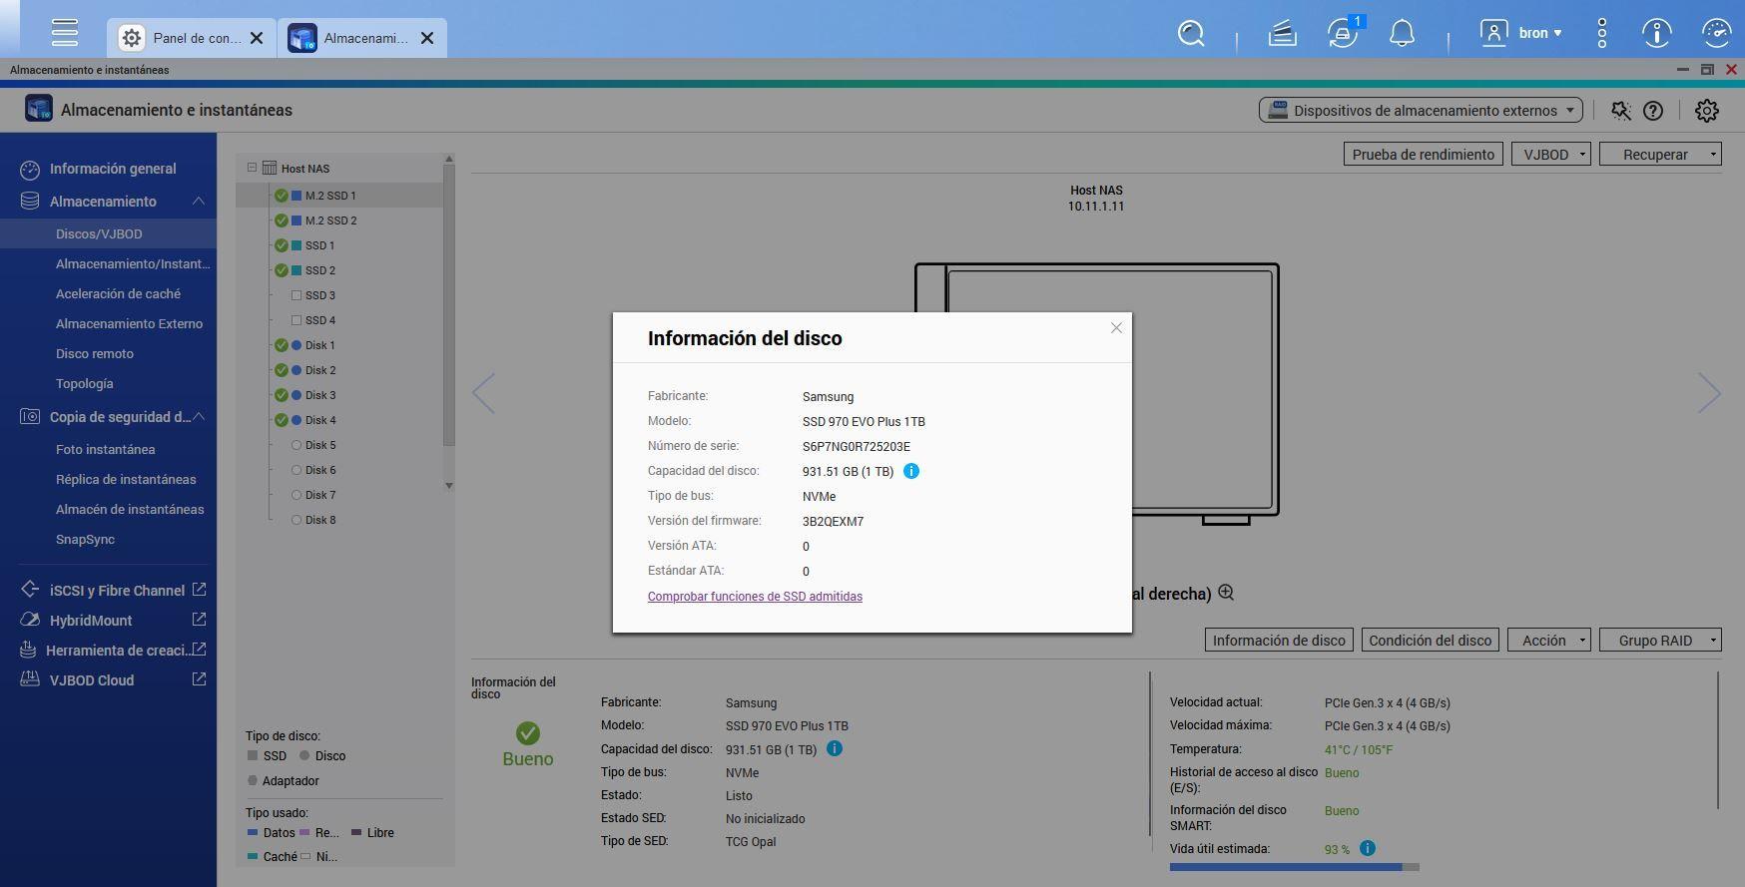The width and height of the screenshot is (1745, 887).
Task: Open the Grupo RAID dropdown
Action: click(1659, 641)
